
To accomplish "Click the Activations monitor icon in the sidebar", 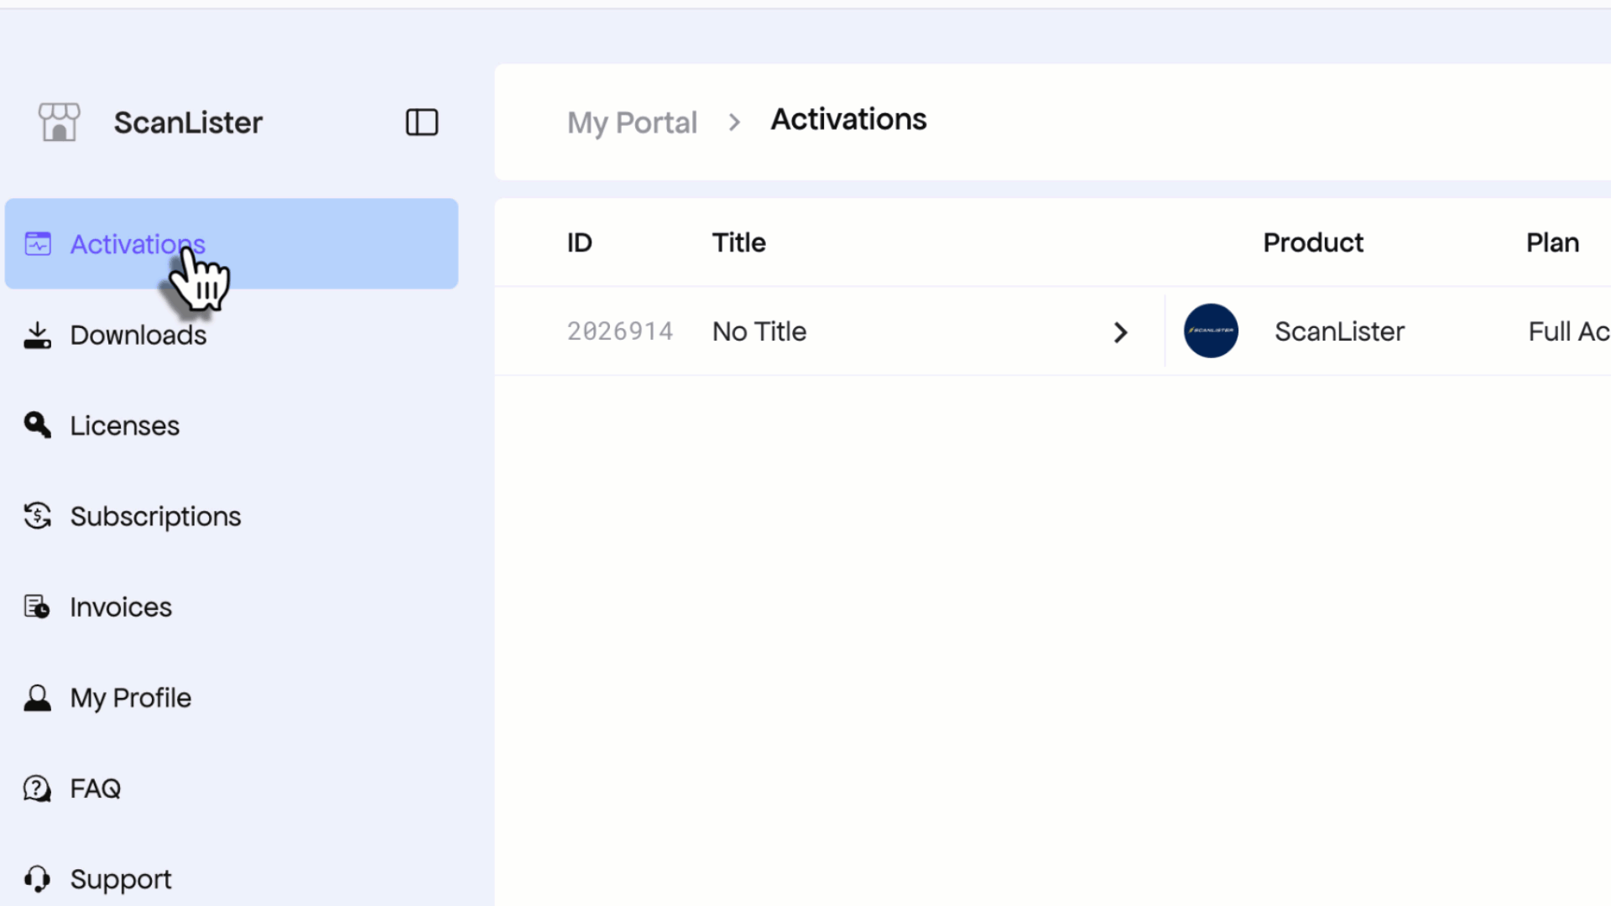I will click(x=38, y=244).
